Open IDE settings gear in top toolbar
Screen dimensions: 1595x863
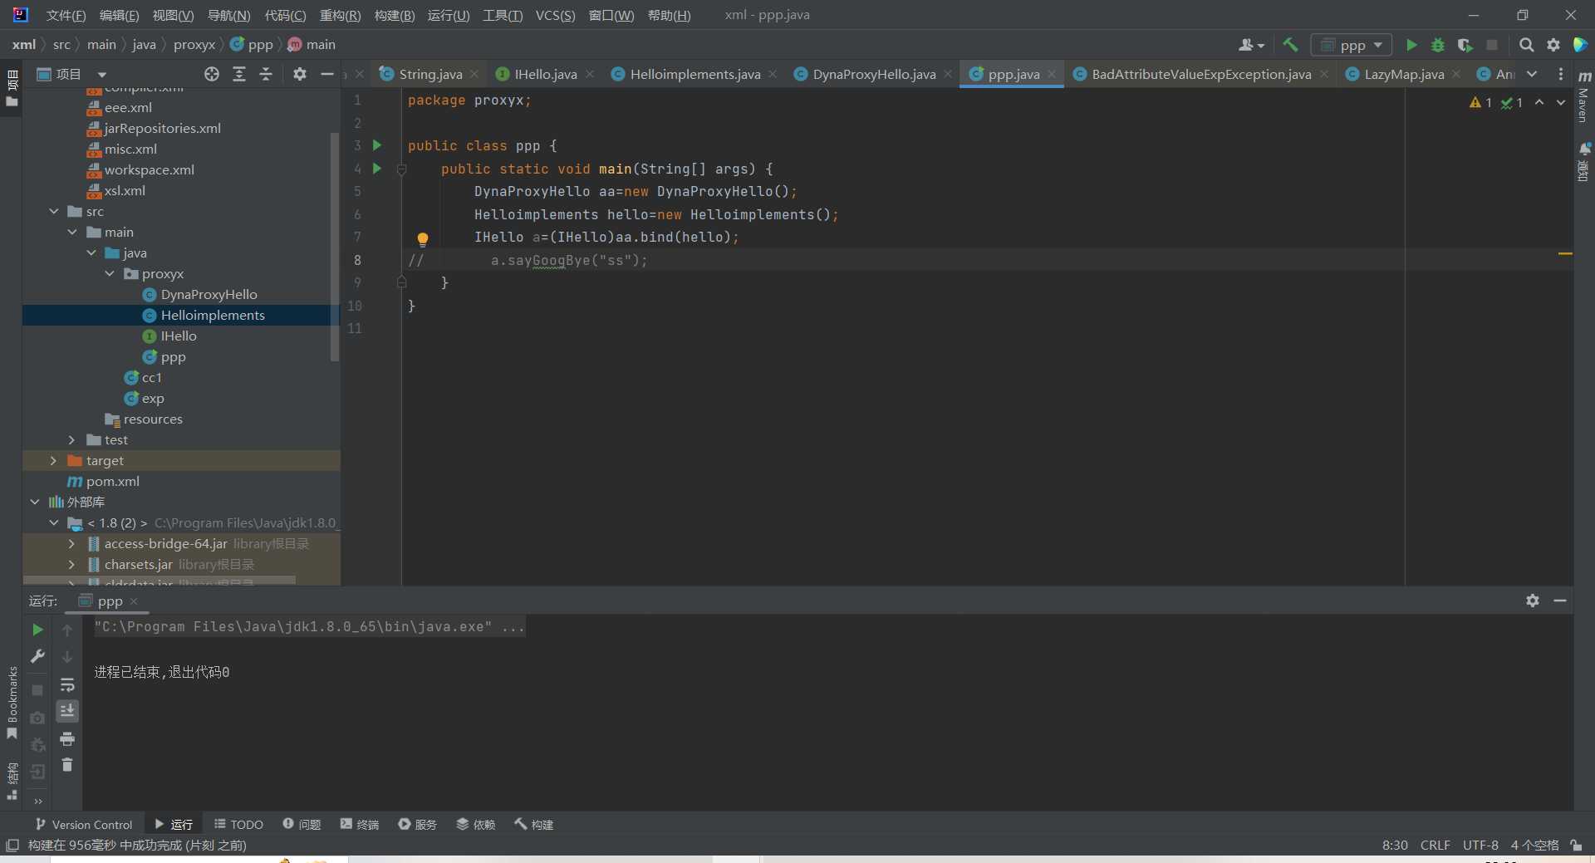pyautogui.click(x=1553, y=45)
